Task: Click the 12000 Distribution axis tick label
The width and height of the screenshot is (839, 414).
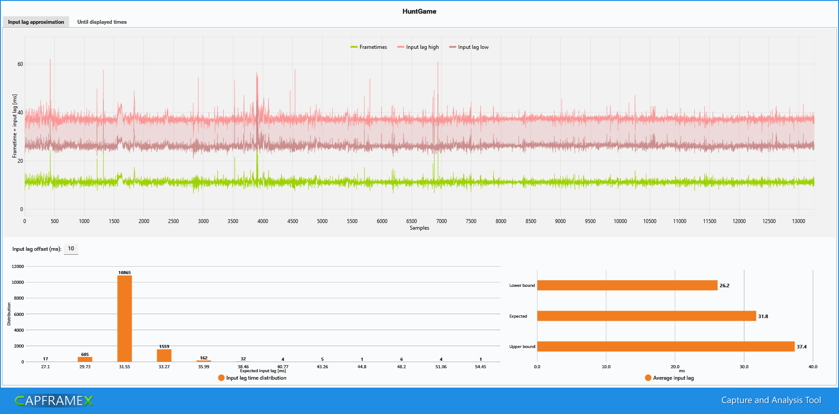Action: (18, 267)
